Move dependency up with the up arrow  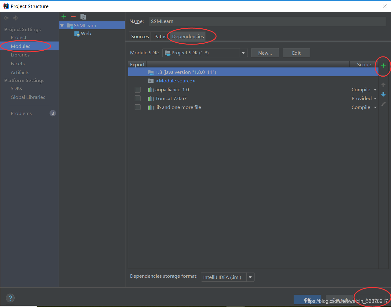tap(383, 85)
